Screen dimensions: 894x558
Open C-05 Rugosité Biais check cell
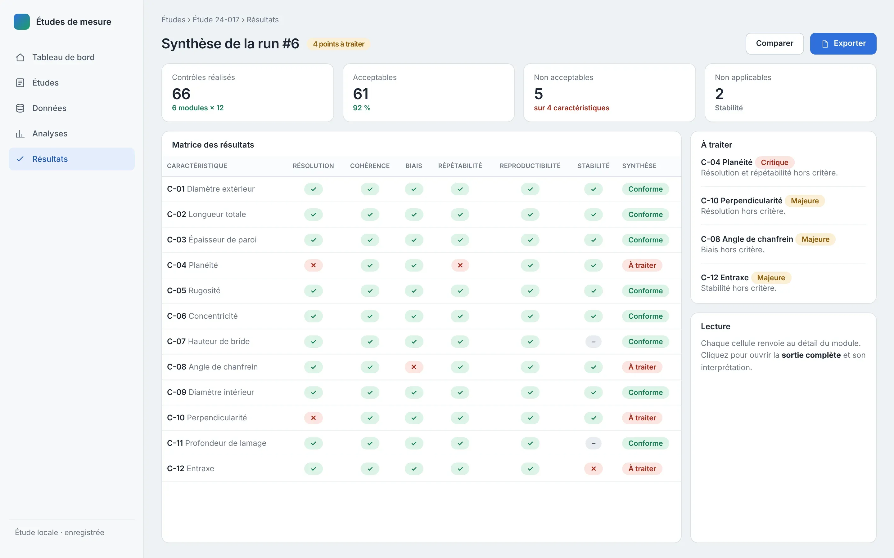414,291
